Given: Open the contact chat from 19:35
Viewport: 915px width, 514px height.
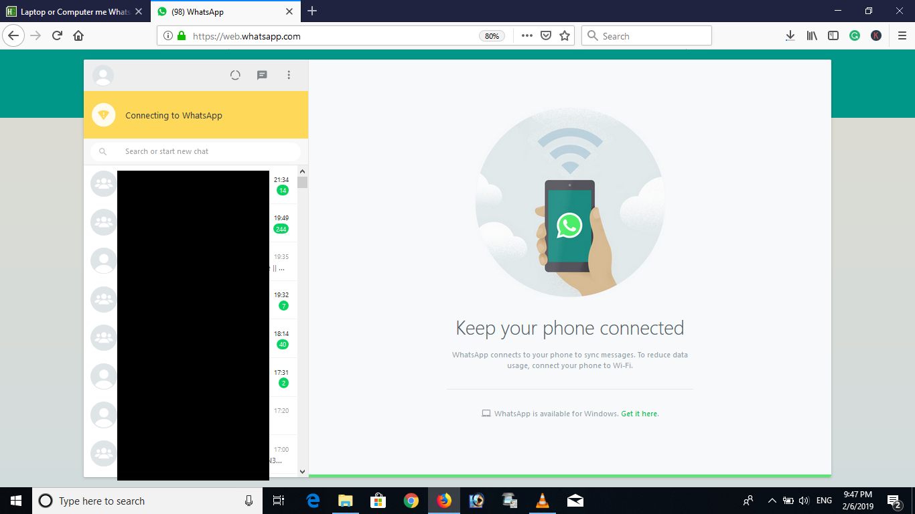Looking at the screenshot, I should [x=190, y=261].
